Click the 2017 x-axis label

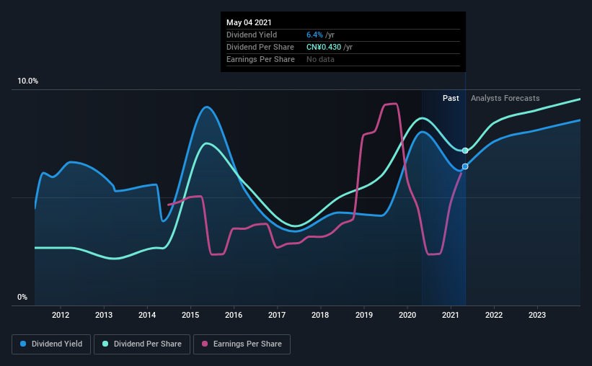point(277,315)
